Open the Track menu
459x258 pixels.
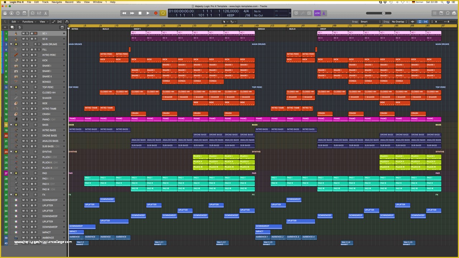[x=45, y=2]
